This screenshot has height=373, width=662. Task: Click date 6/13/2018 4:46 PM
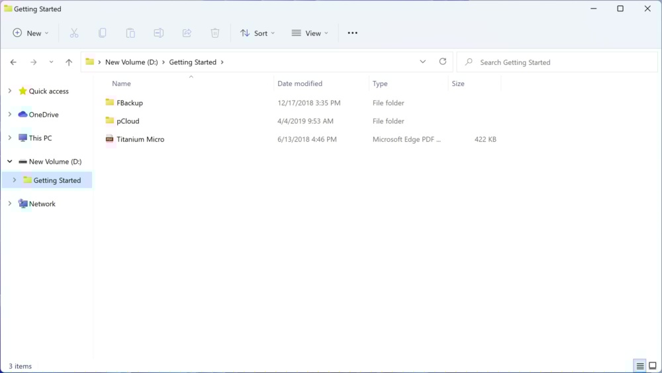point(307,139)
